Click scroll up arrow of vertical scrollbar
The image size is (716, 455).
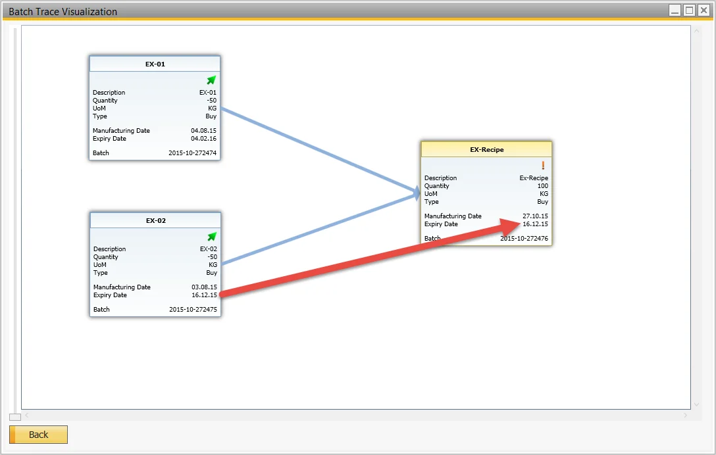pyautogui.click(x=696, y=31)
